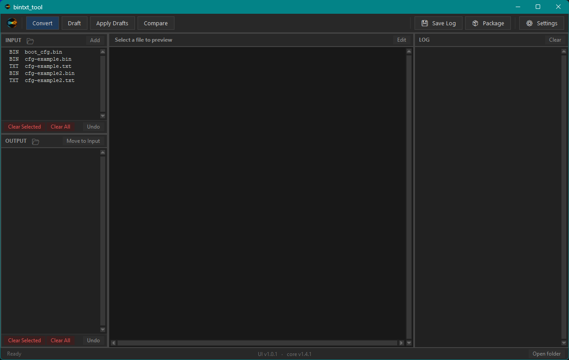Click Move to Input button
This screenshot has height=360, width=569.
(83, 141)
